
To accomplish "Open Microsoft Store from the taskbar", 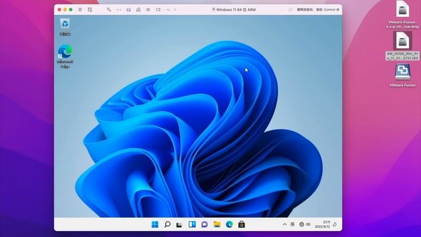I will pyautogui.click(x=241, y=224).
